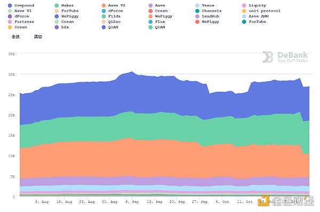Show or hide the Fortress series

coord(21,22)
